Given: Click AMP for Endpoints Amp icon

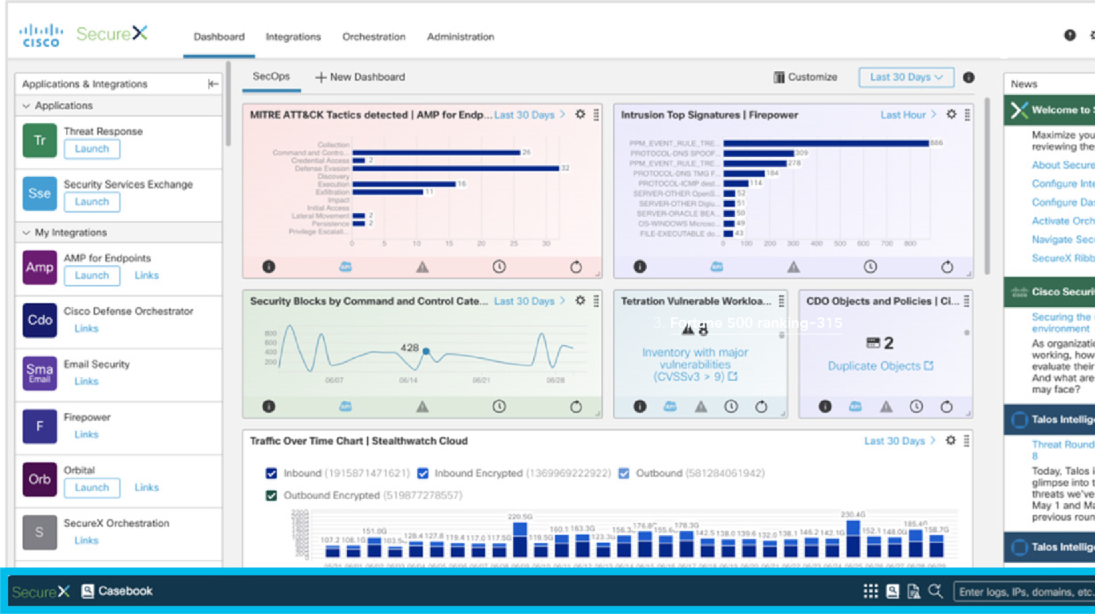Looking at the screenshot, I should point(40,267).
